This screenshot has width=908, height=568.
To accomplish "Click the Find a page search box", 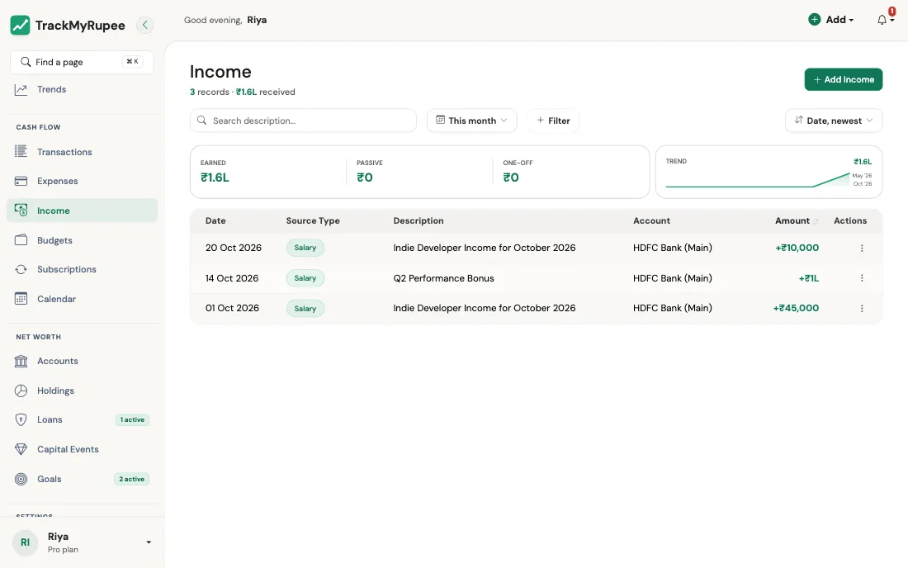I will 82,62.
